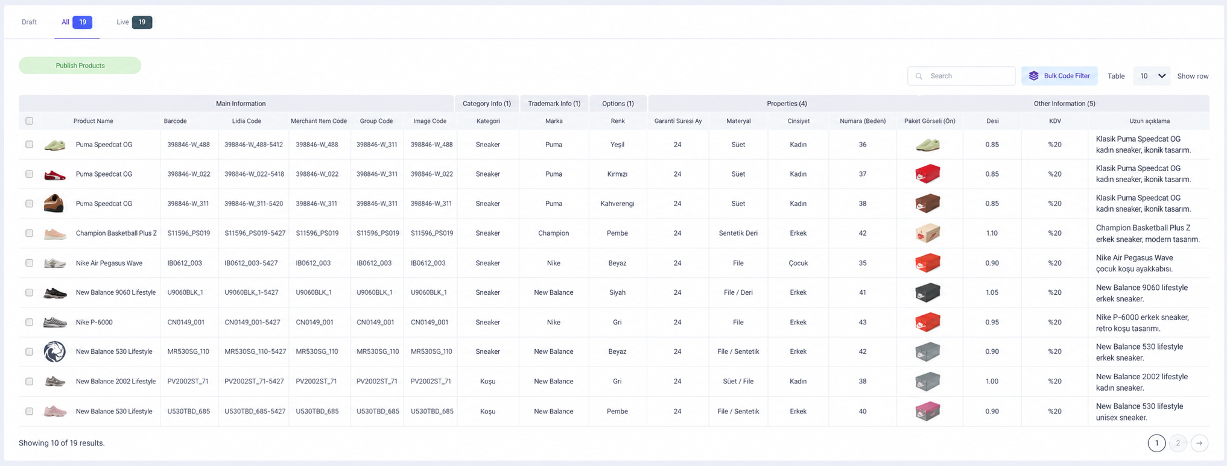Open the Nike Air Pegasus Wave shoe thumbnail
Image resolution: width=1227 pixels, height=466 pixels.
[x=54, y=263]
